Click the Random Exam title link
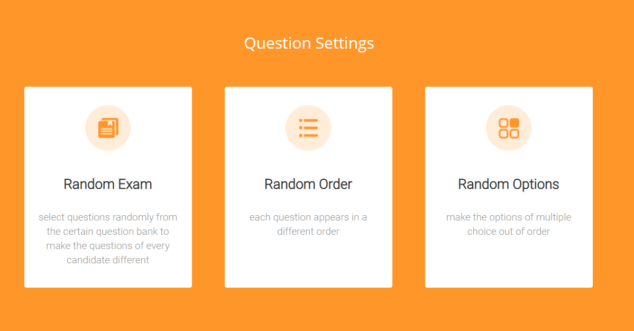This screenshot has width=634, height=331. point(108,184)
